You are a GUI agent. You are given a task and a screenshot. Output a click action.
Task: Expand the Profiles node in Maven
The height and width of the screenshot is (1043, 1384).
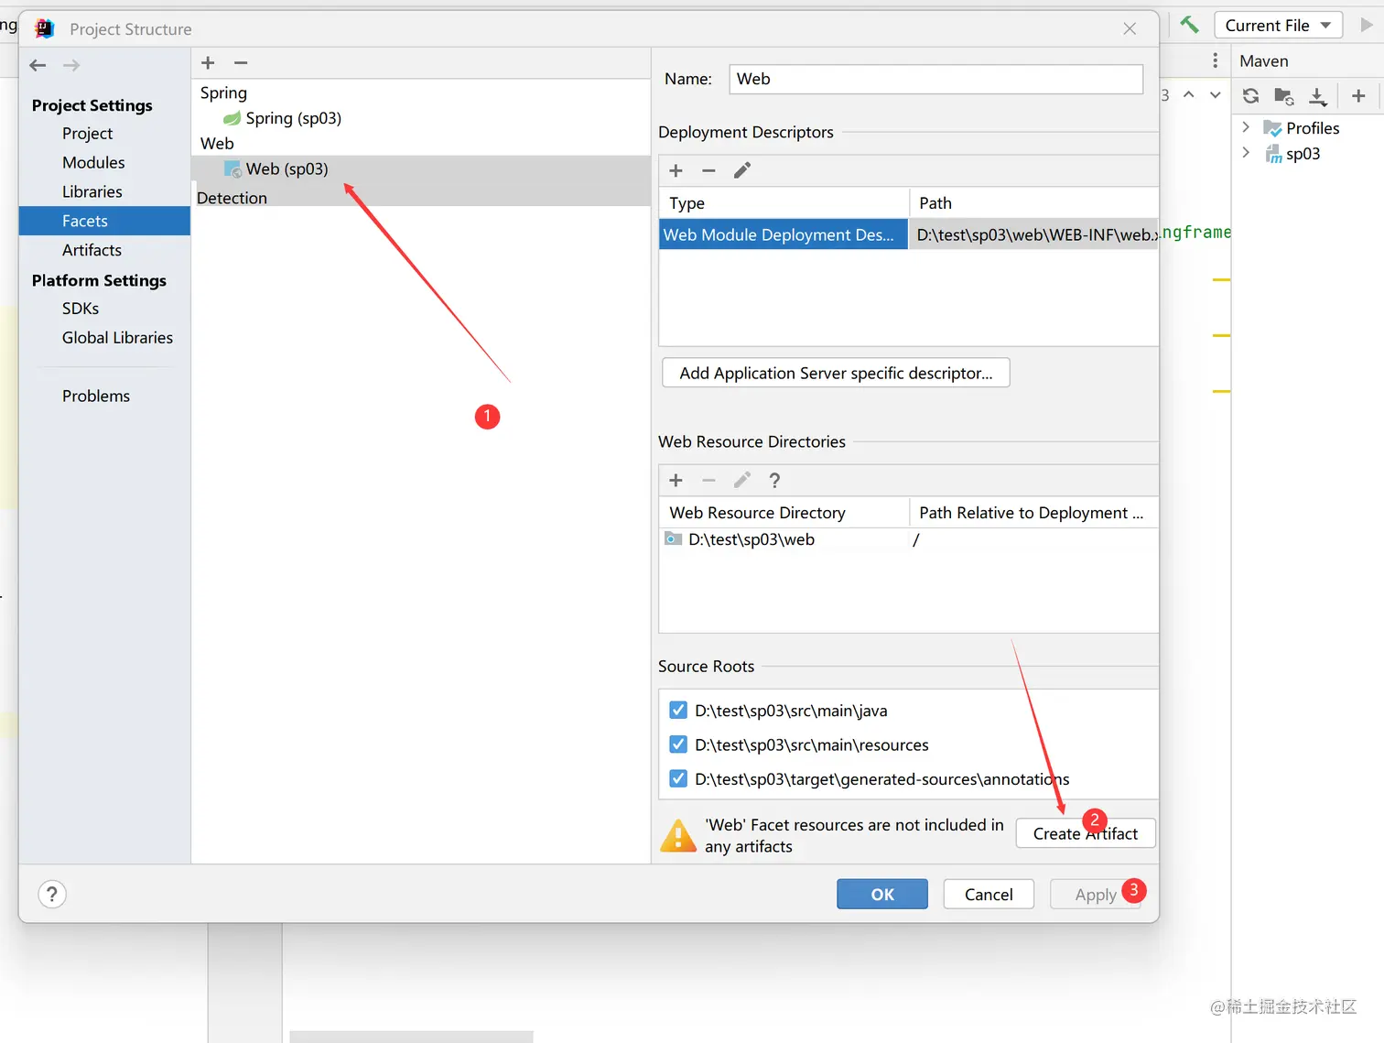click(x=1246, y=127)
